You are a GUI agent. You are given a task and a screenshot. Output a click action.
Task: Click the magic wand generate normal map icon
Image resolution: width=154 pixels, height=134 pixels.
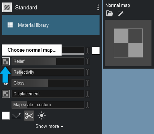[x=121, y=13]
